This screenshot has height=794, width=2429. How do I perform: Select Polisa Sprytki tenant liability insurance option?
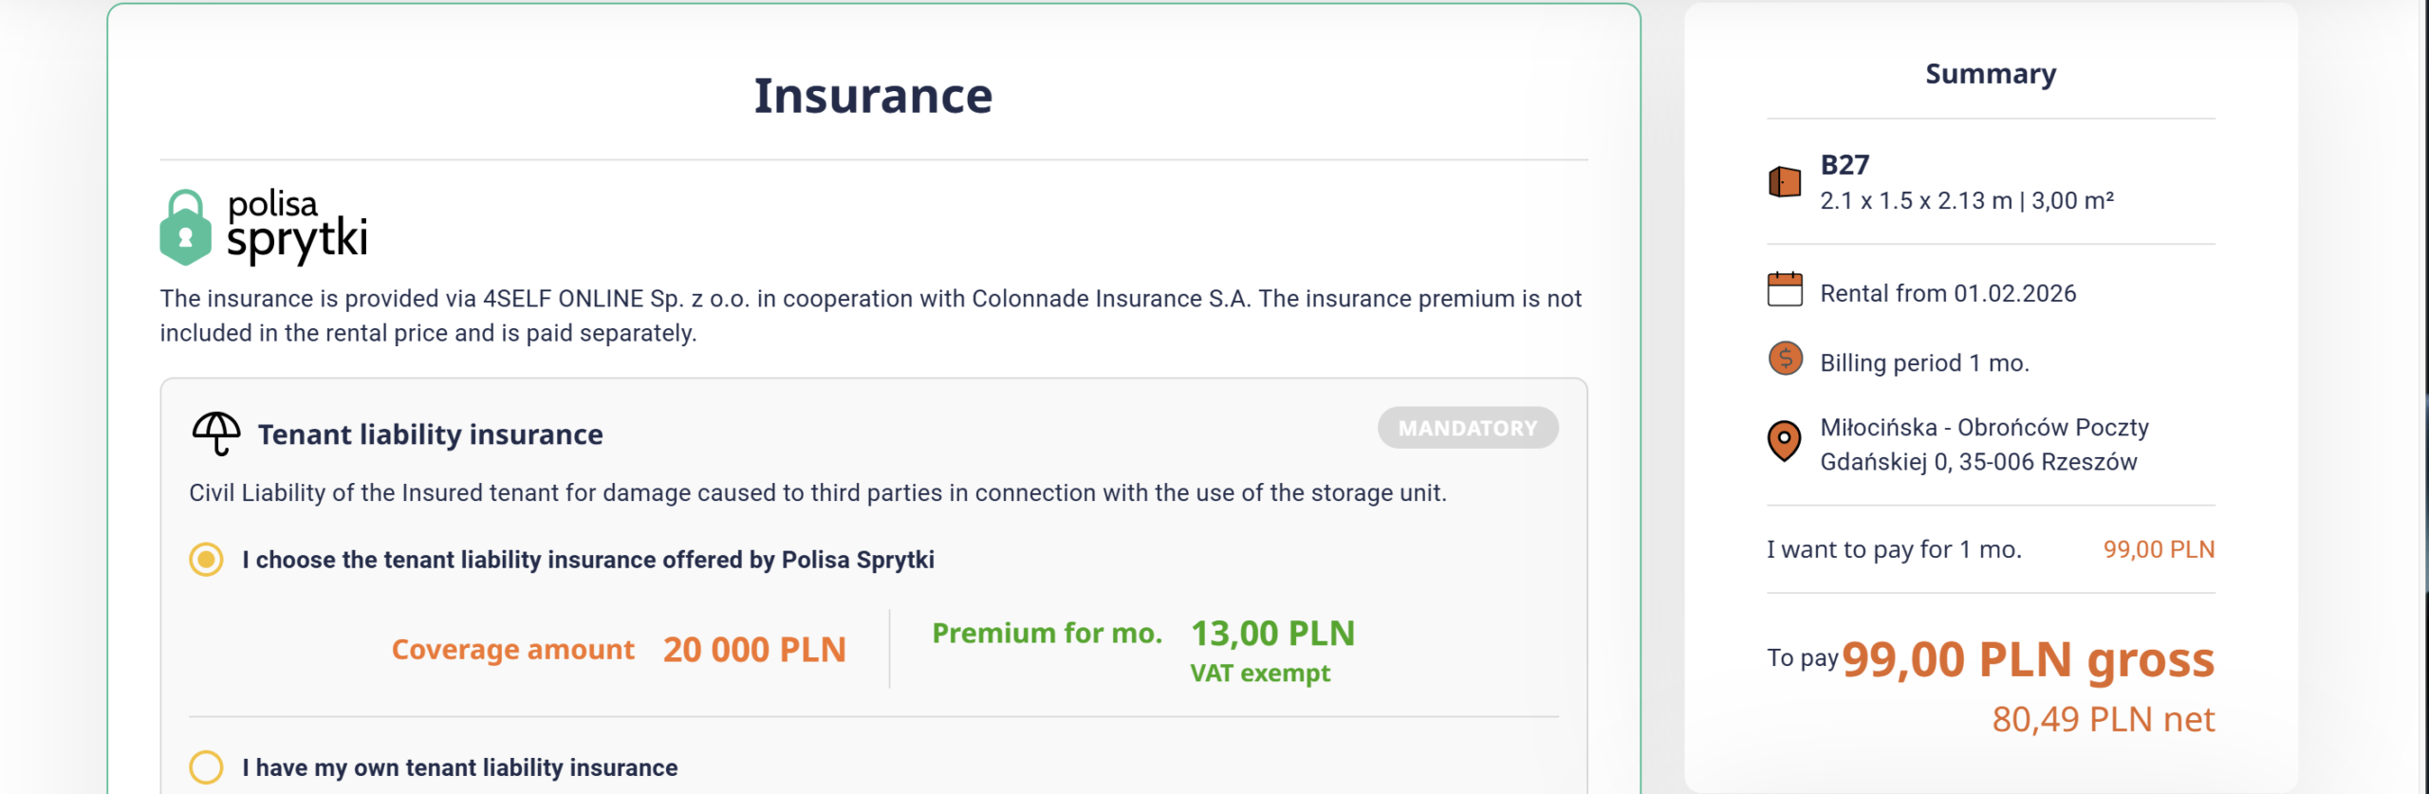(206, 560)
